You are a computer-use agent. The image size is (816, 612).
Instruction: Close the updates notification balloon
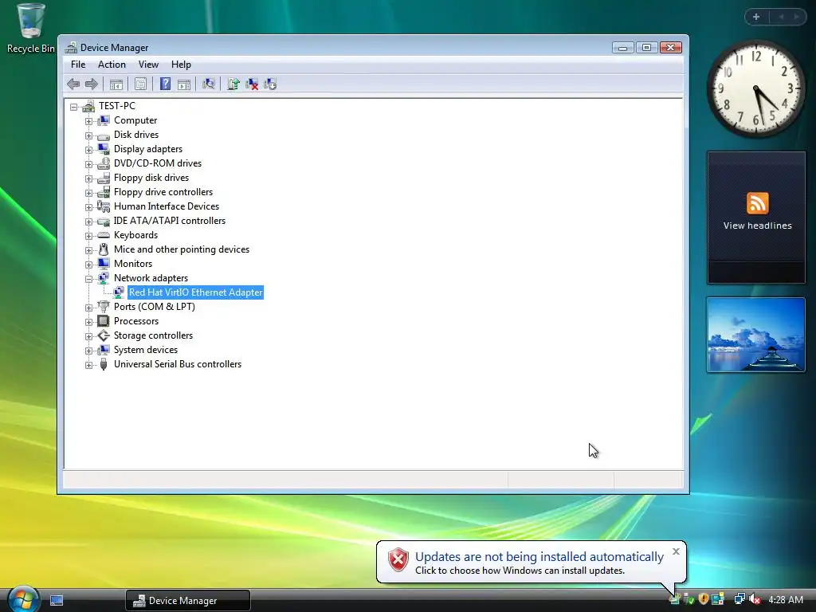(676, 551)
